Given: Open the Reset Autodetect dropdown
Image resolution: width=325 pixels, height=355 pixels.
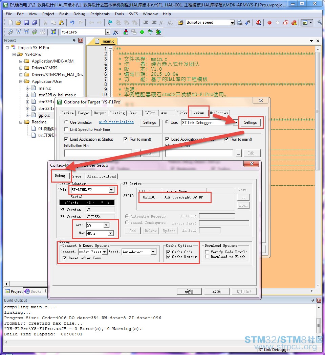Looking at the screenshot, I should coord(153,252).
